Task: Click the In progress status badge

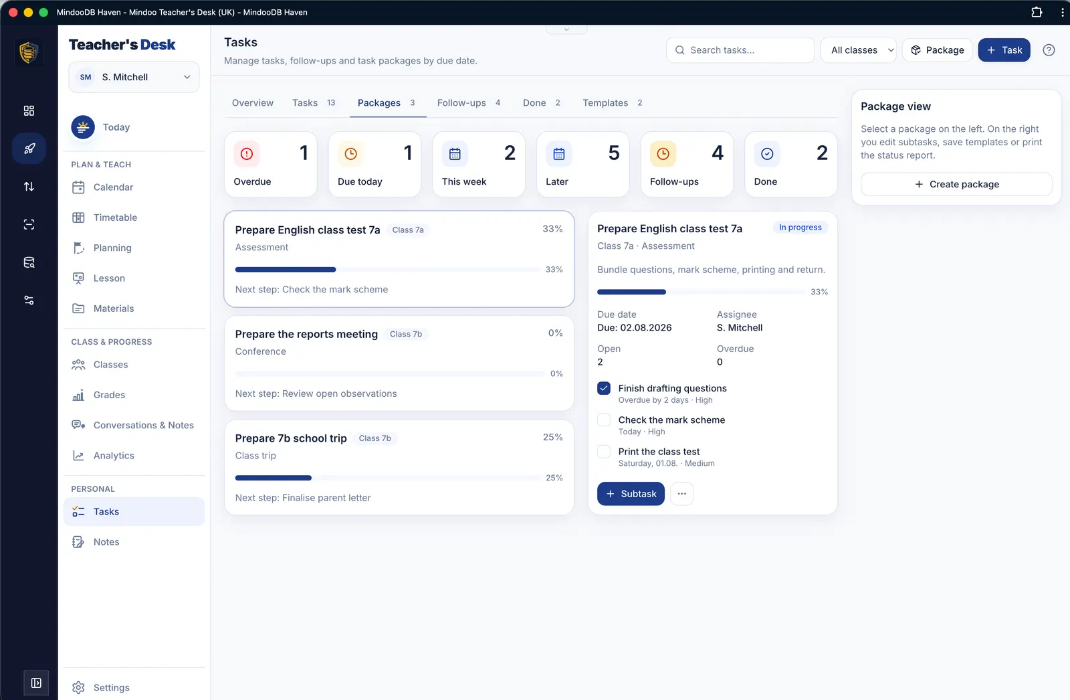Action: tap(800, 228)
